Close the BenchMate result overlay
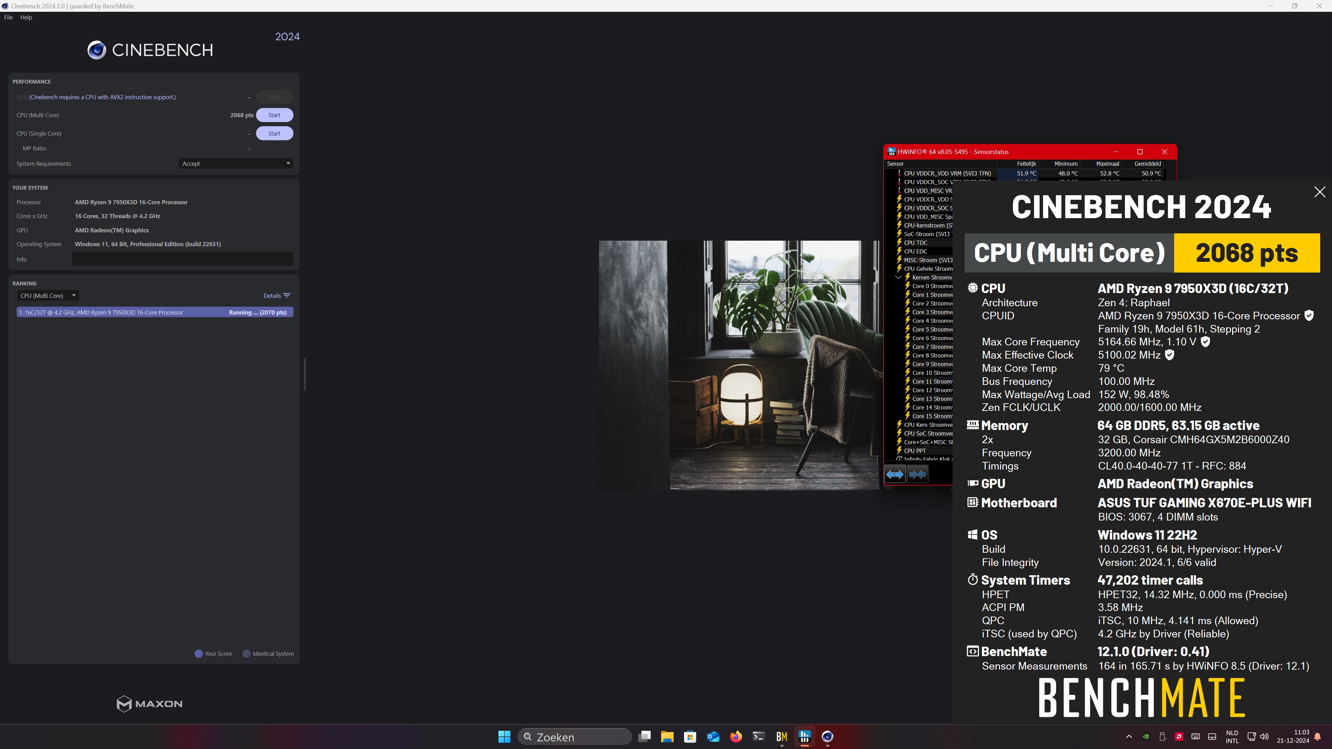 click(x=1320, y=192)
